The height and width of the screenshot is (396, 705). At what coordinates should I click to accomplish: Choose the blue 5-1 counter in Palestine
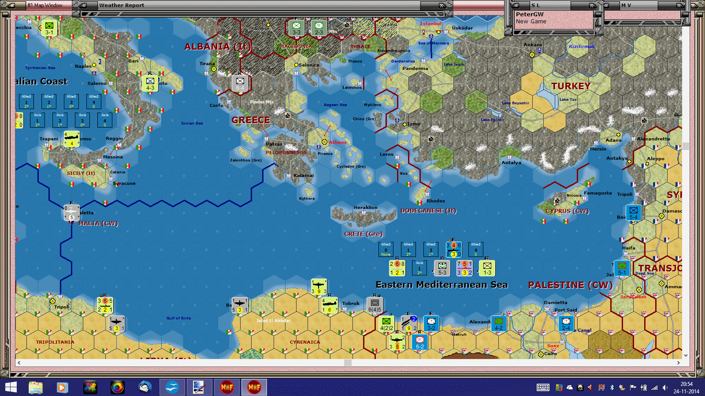(622, 268)
